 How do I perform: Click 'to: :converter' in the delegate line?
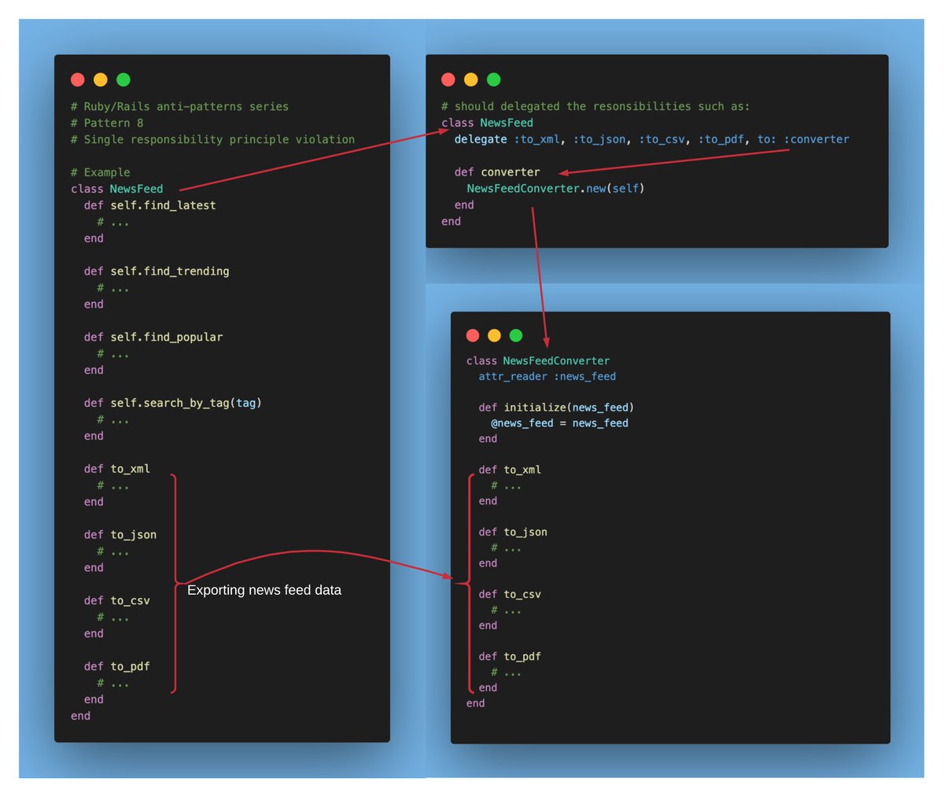tap(803, 139)
